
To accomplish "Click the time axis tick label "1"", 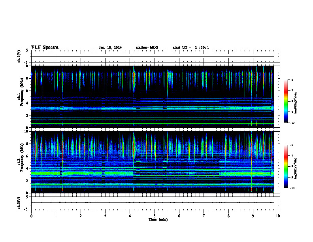I will (56, 216).
